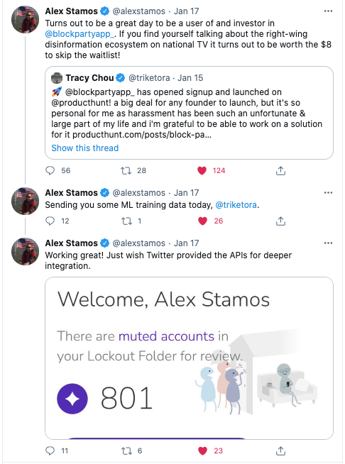Reply to the ML training data tweet
This screenshot has width=345, height=464.
click(50, 221)
